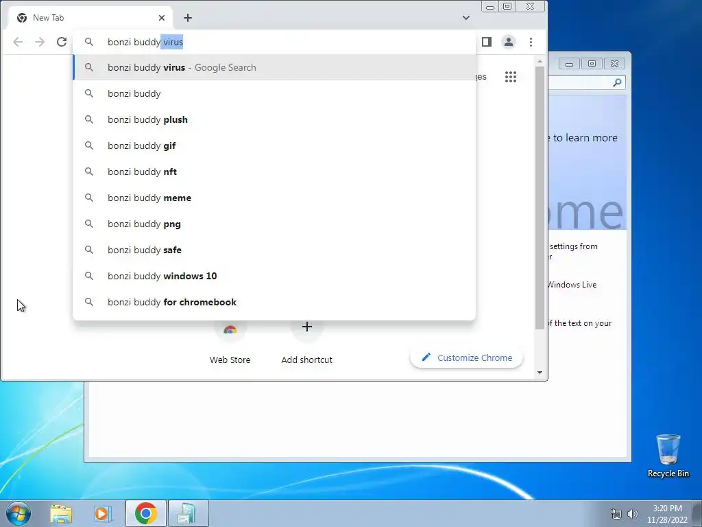The height and width of the screenshot is (527, 702).
Task: Minimize the background Getting Started window
Action: 569,64
